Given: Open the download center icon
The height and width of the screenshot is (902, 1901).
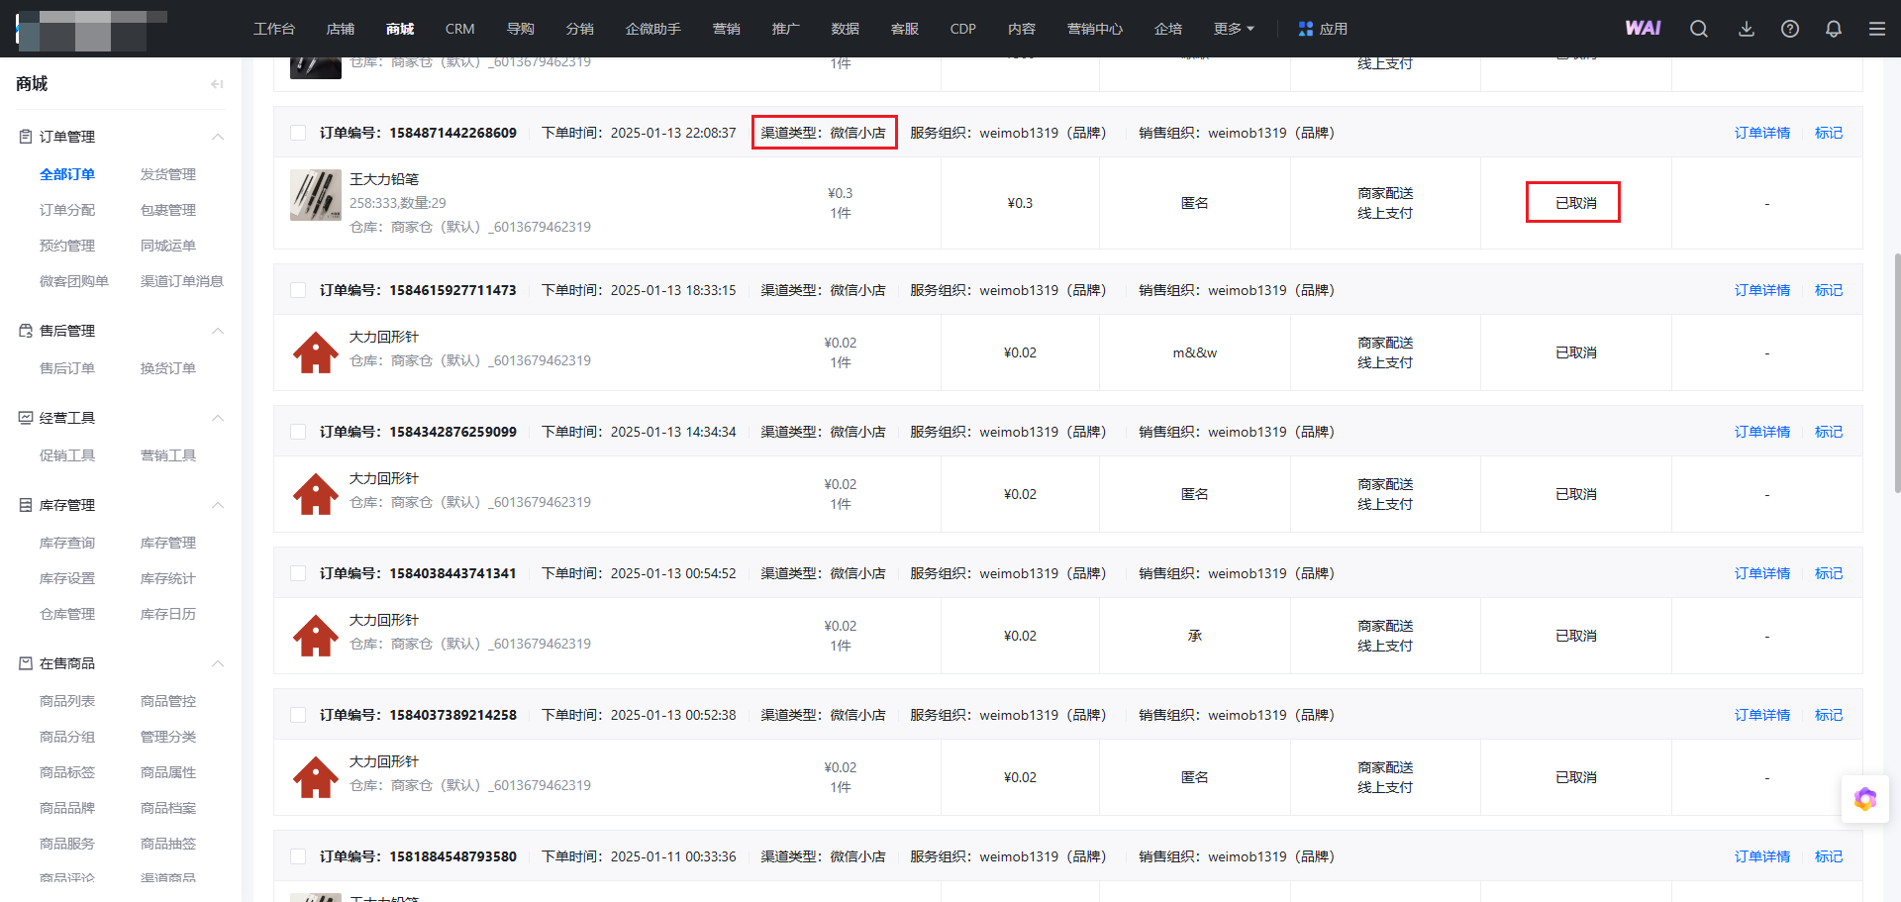Looking at the screenshot, I should pyautogui.click(x=1747, y=29).
